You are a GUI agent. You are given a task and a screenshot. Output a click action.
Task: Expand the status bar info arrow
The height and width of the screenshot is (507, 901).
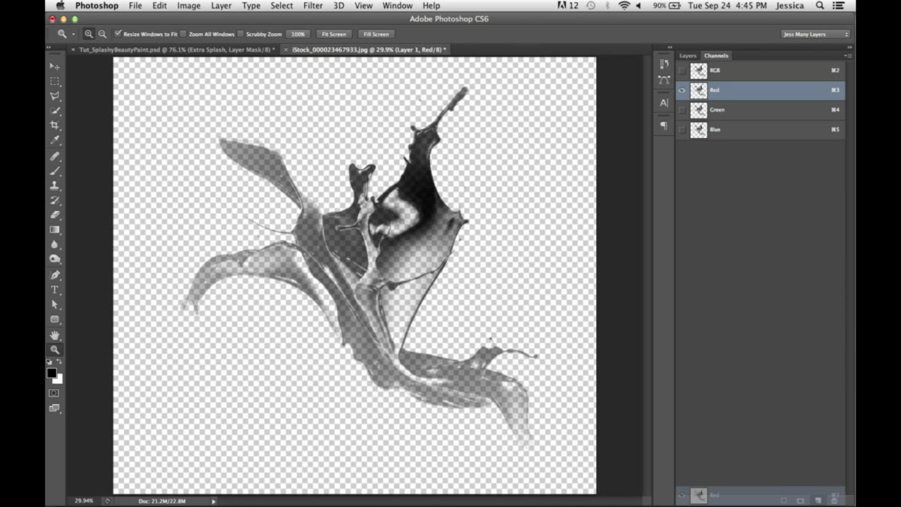pos(213,501)
